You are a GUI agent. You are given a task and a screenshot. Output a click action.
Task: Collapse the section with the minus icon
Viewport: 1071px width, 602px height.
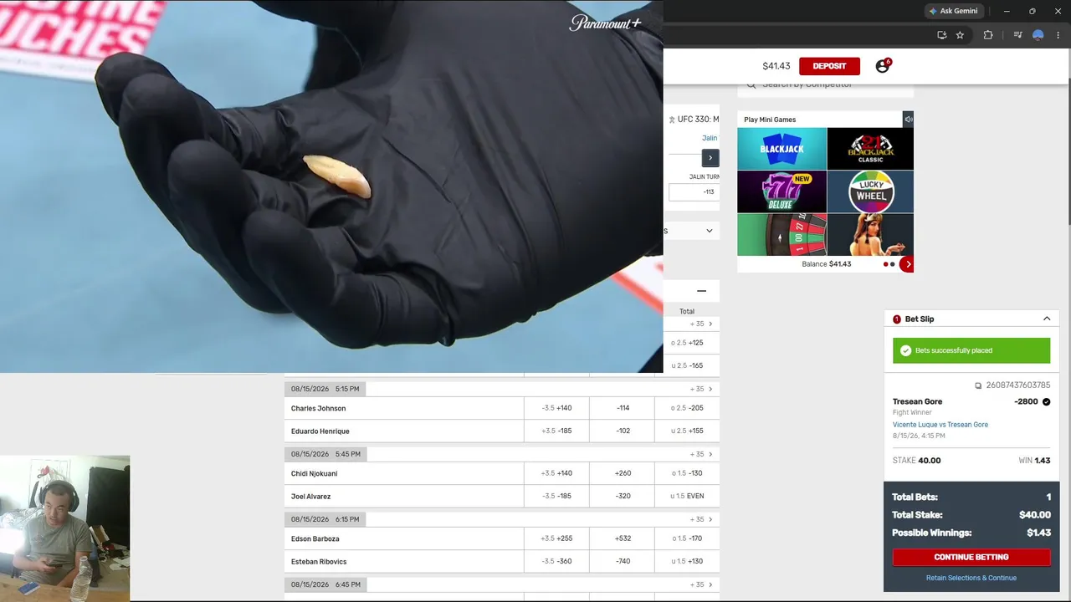tap(702, 291)
